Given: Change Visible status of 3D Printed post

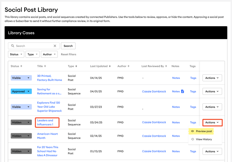Looking at the screenshot, I should tap(21, 78).
